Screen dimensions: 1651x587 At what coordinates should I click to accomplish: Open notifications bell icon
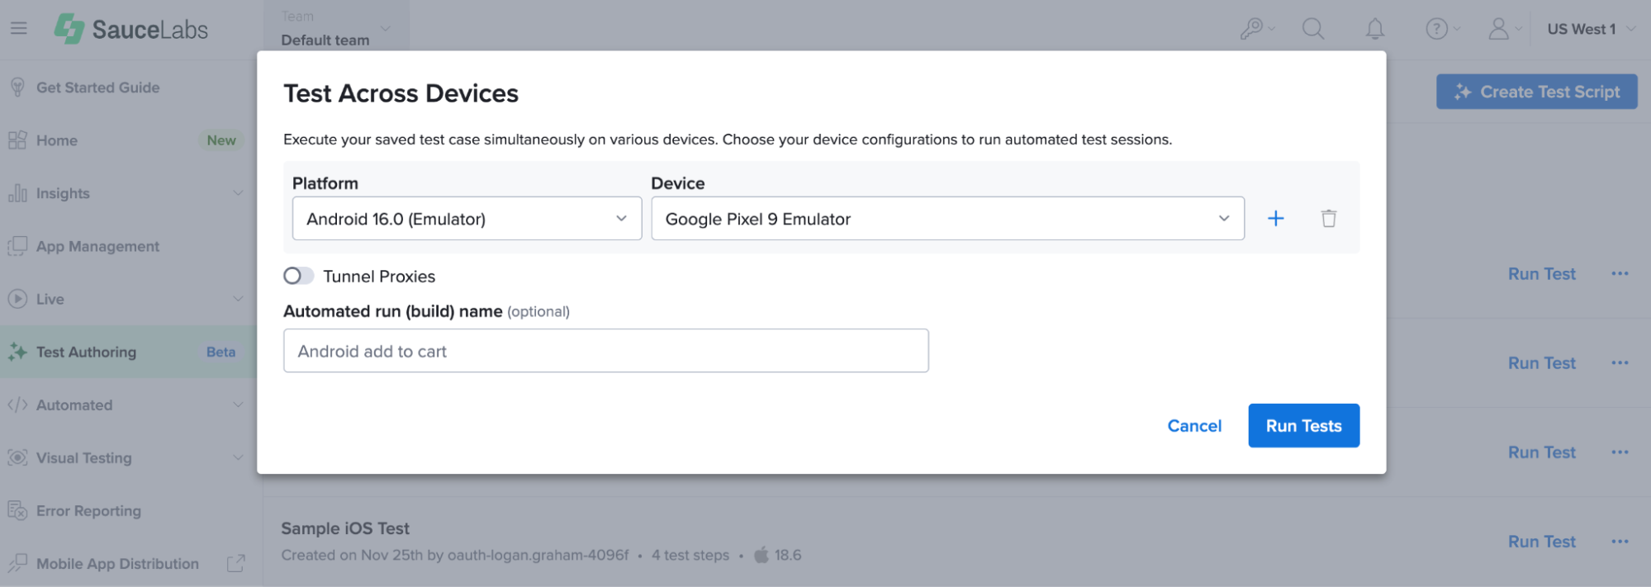point(1374,30)
